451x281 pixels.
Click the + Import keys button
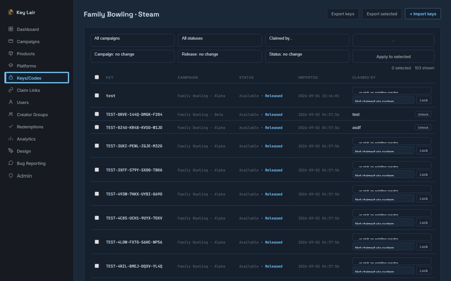tap(423, 14)
